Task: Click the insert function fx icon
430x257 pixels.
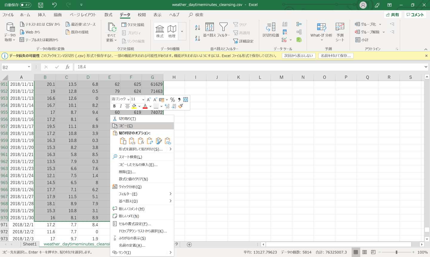Action: coord(68,67)
